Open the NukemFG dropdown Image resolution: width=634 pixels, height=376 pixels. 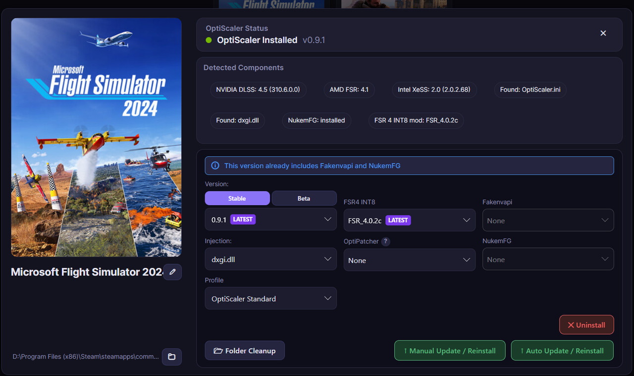pos(548,259)
